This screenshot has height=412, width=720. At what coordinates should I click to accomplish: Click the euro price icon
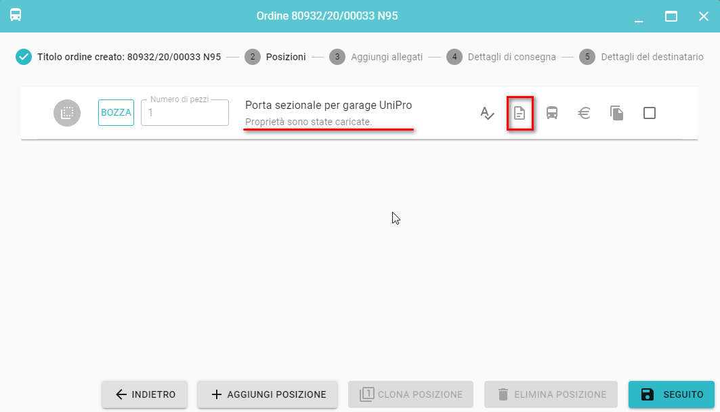(x=584, y=113)
